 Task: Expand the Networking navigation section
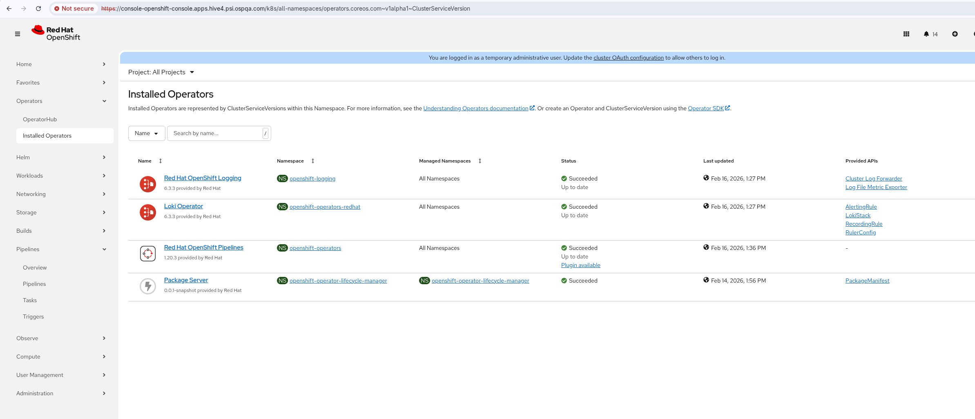coord(61,194)
